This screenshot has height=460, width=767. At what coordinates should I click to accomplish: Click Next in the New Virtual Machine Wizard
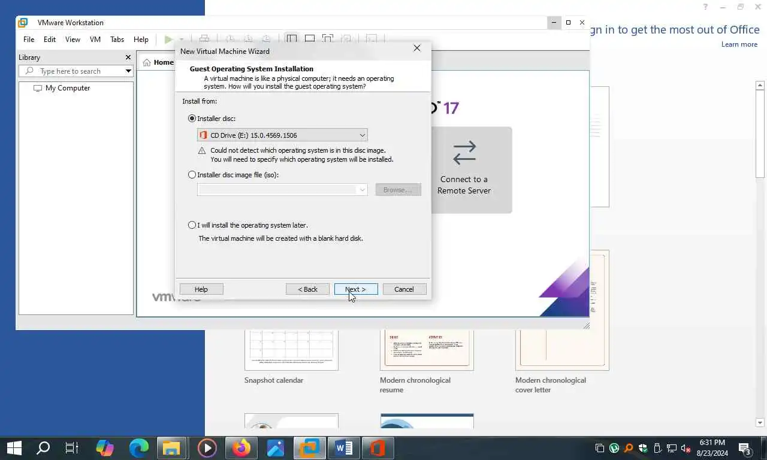tap(356, 289)
